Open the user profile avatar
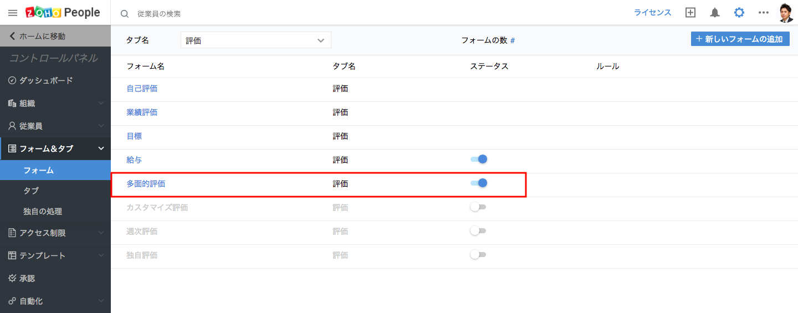 point(786,13)
